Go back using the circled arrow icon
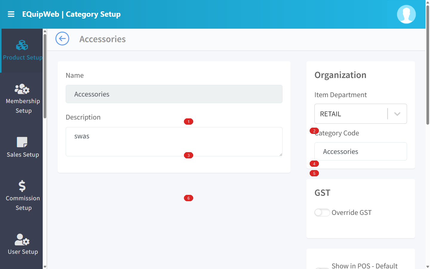The width and height of the screenshot is (430, 269). pyautogui.click(x=62, y=39)
